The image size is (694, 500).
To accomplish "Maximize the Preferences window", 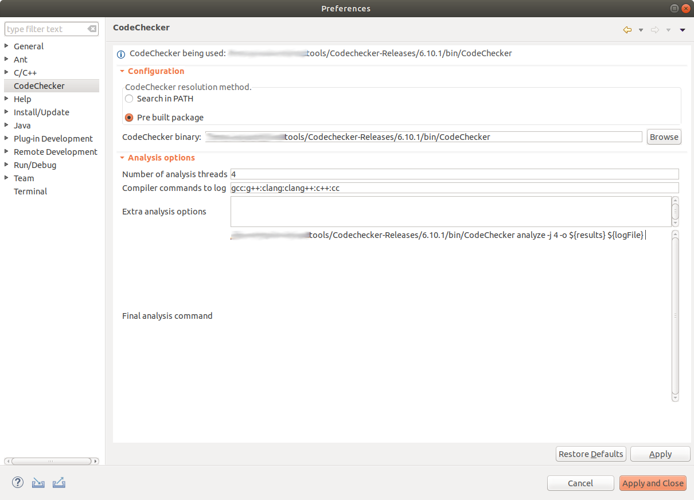I will pos(674,8).
